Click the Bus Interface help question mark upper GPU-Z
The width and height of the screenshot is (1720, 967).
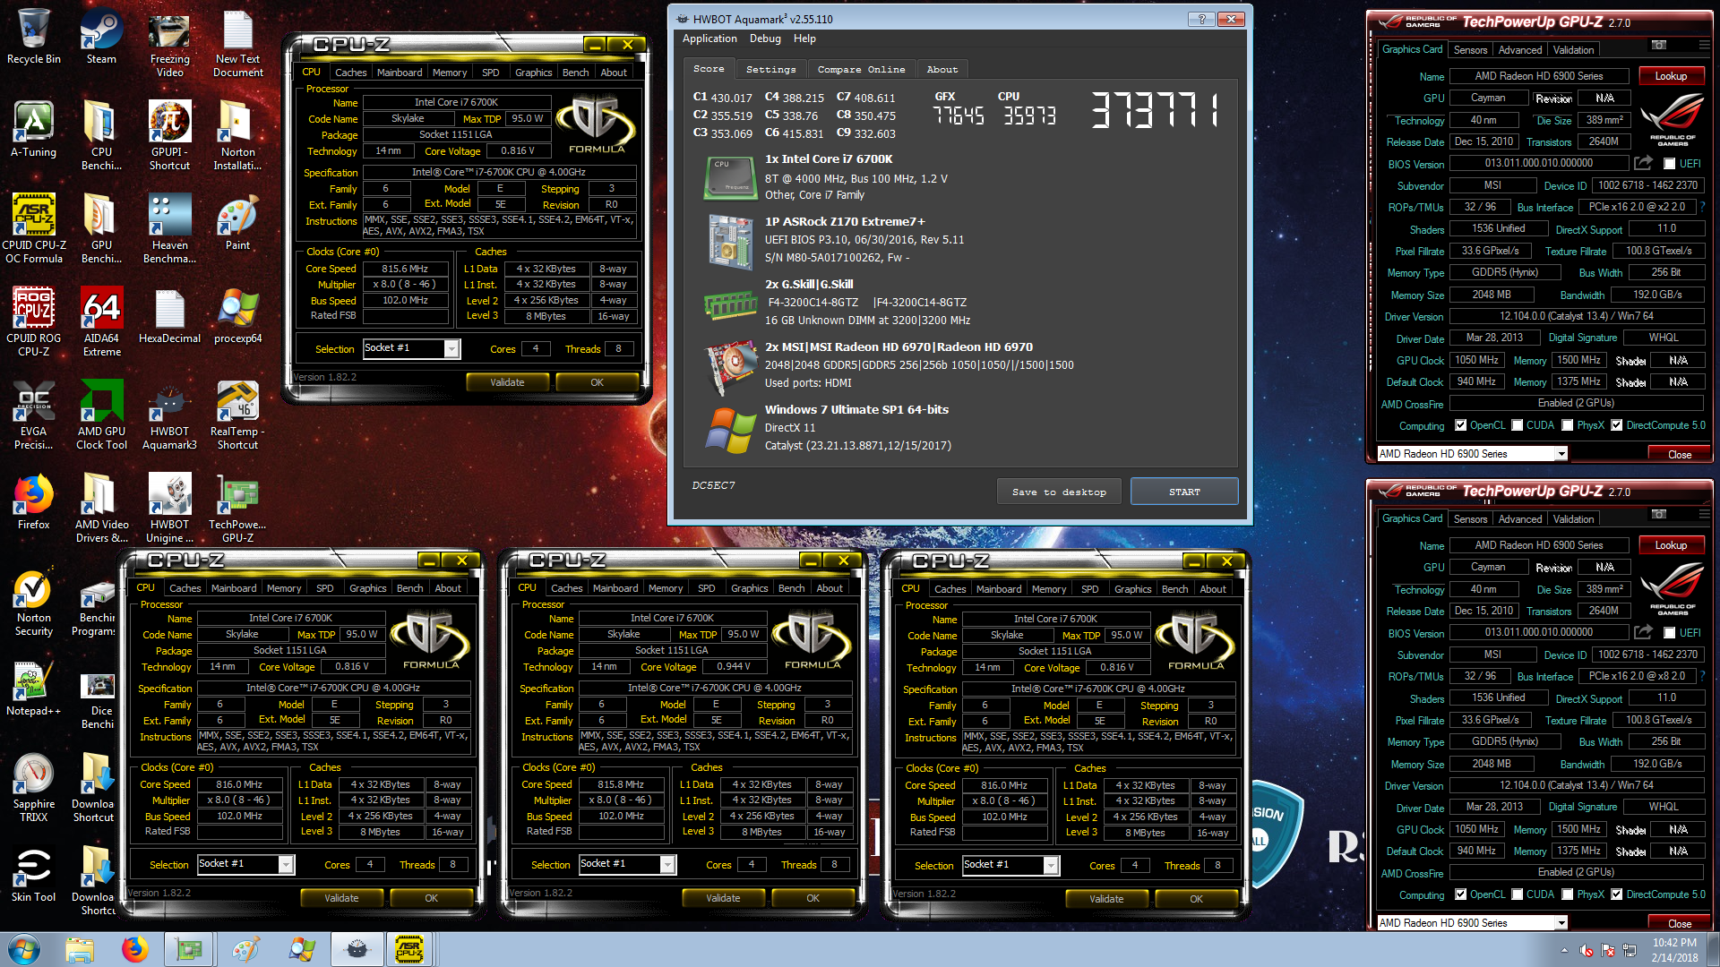click(1702, 207)
